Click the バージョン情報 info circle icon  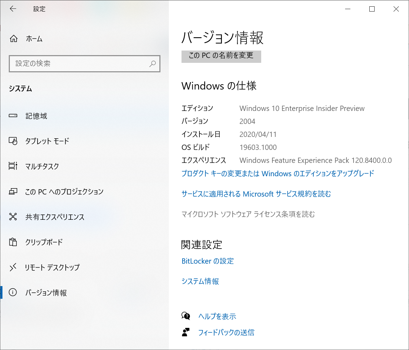[x=13, y=292]
